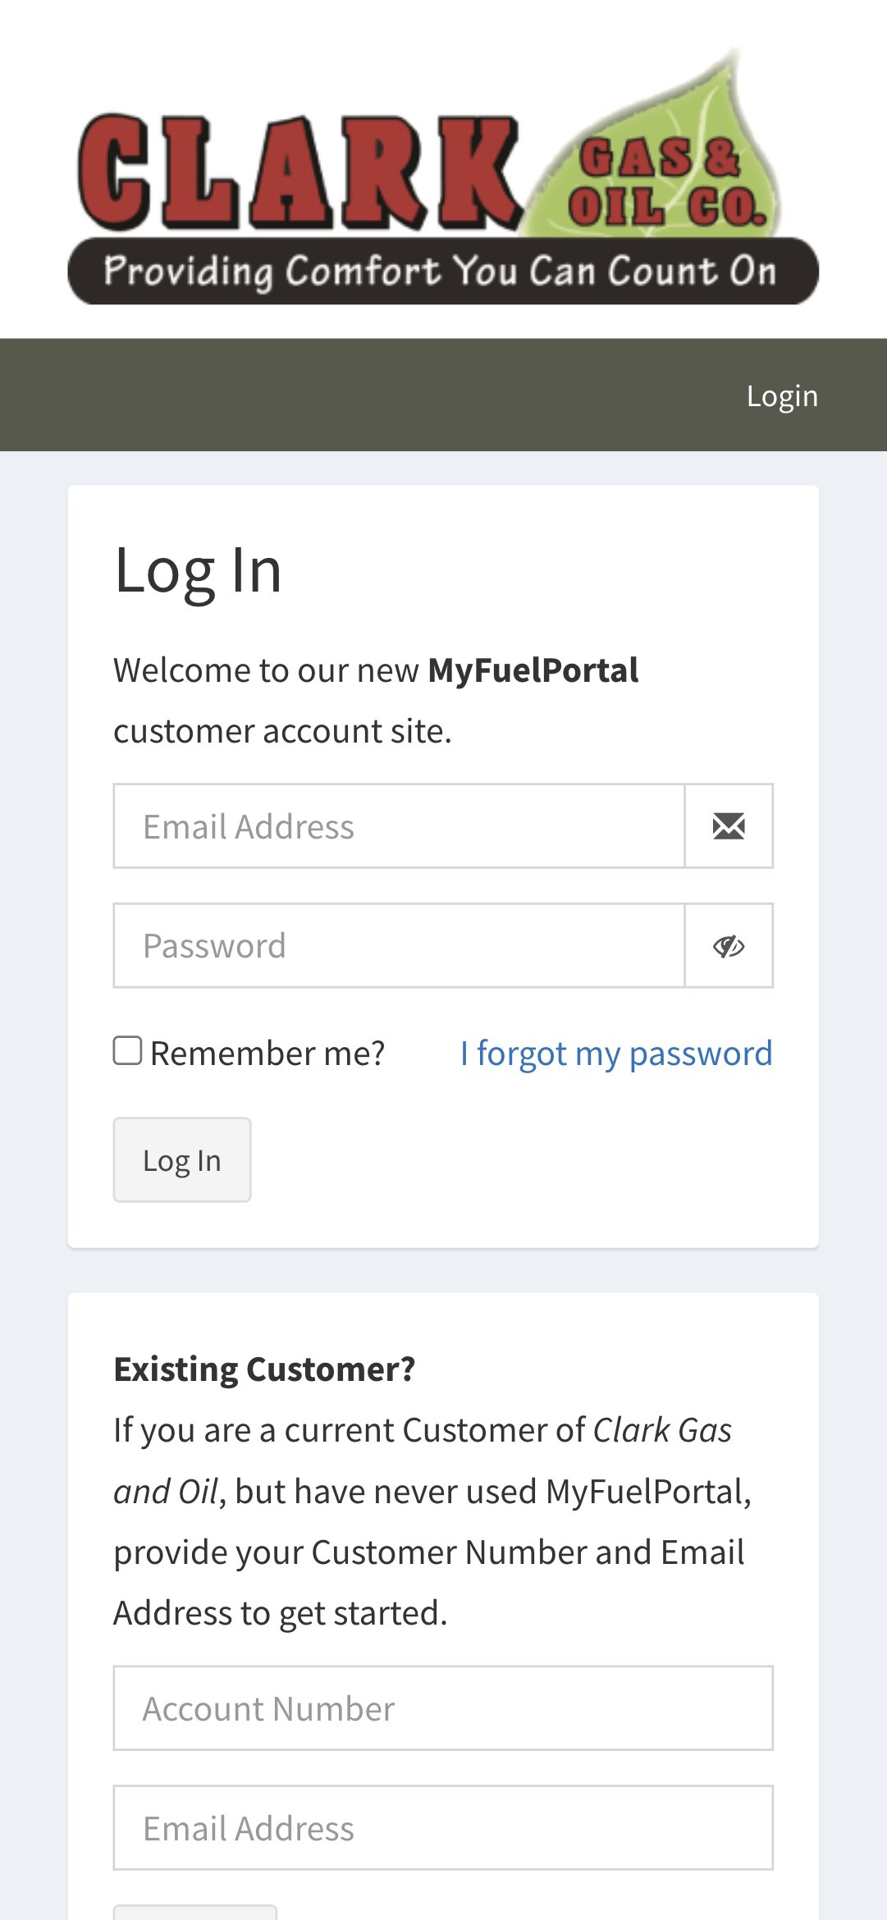Select the Existing Customer Email Address field
The width and height of the screenshot is (887, 1920).
click(443, 1828)
